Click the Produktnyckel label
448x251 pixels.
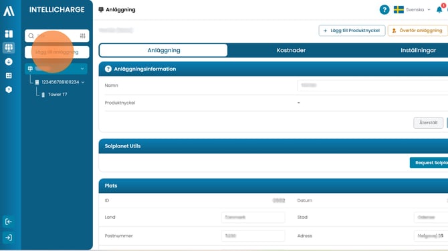(120, 103)
